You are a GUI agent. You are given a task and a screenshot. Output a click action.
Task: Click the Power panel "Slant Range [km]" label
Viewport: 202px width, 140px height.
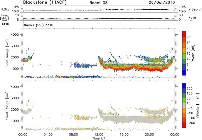[x=7, y=53]
